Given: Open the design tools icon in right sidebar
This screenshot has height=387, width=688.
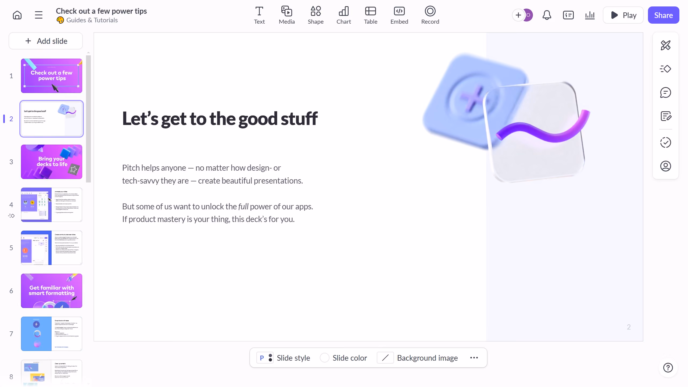Looking at the screenshot, I should point(665,45).
